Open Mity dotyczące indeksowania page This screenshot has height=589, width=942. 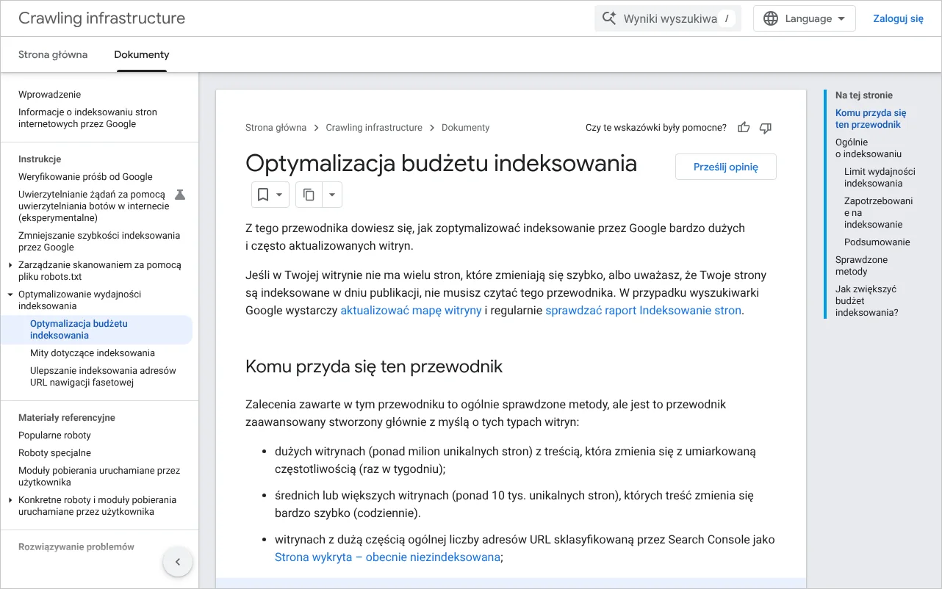93,353
